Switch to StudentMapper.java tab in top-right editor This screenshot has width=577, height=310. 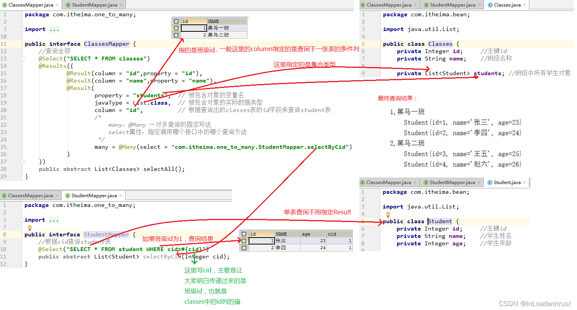pyautogui.click(x=452, y=5)
